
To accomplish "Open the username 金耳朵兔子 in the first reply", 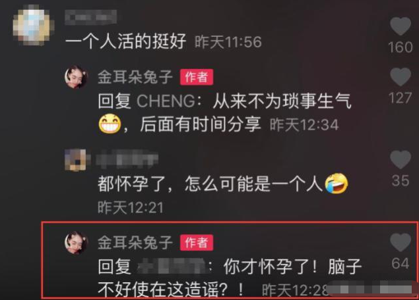I will (x=135, y=77).
